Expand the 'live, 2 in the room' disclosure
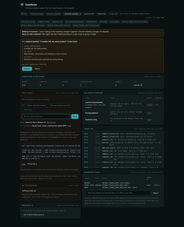The height and width of the screenshot is (227, 184). pos(155,18)
